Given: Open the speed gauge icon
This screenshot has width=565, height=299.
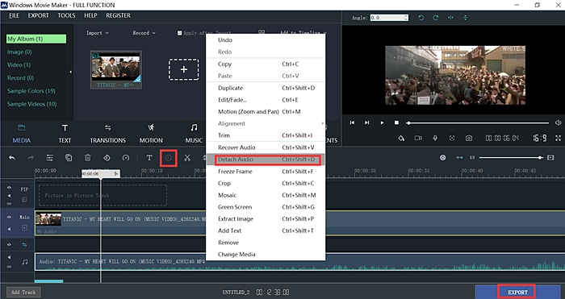Looking at the screenshot, I should 126,158.
